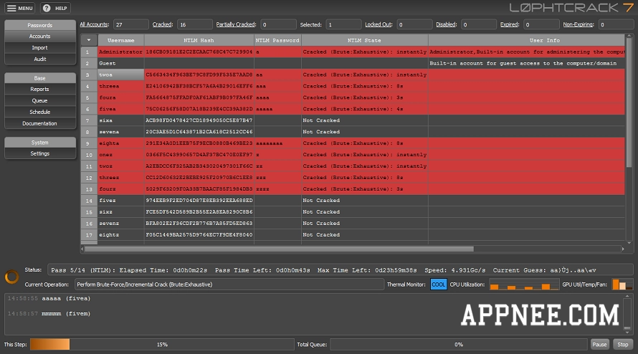This screenshot has width=638, height=354.
Task: Filter by Expired accounts link
Action: pyautogui.click(x=510, y=24)
